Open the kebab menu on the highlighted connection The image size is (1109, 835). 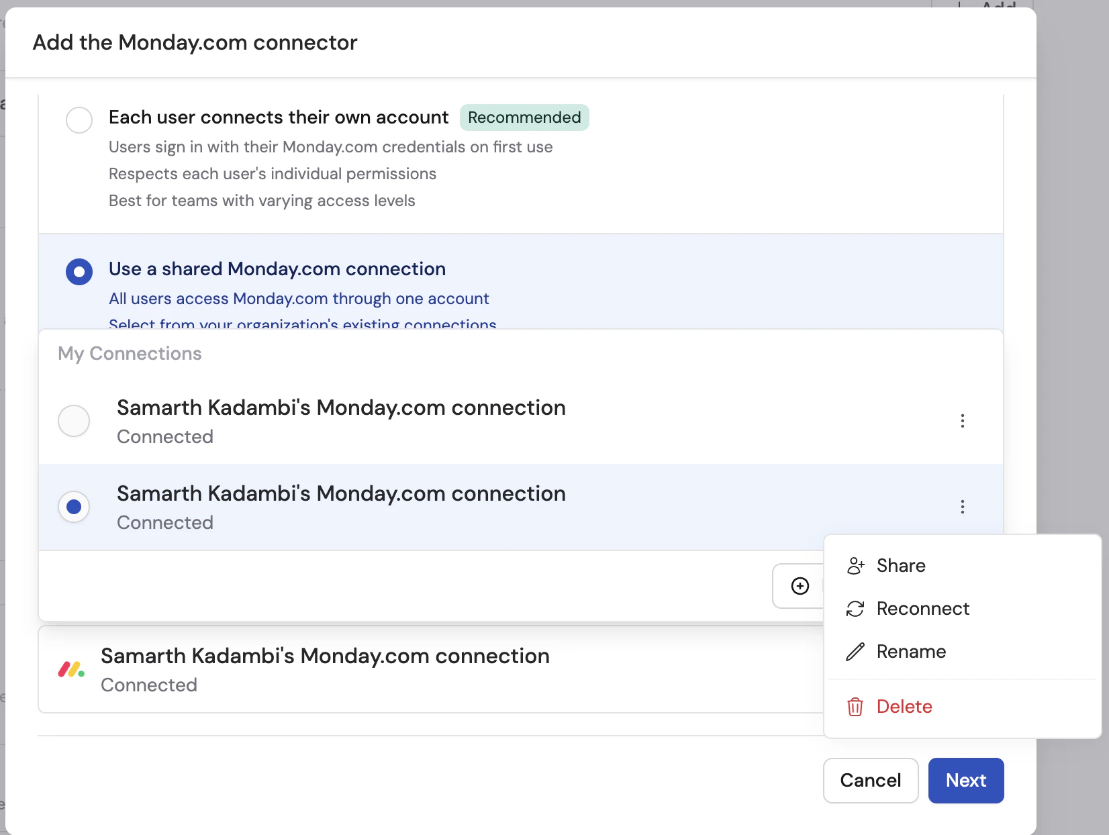[x=963, y=507]
